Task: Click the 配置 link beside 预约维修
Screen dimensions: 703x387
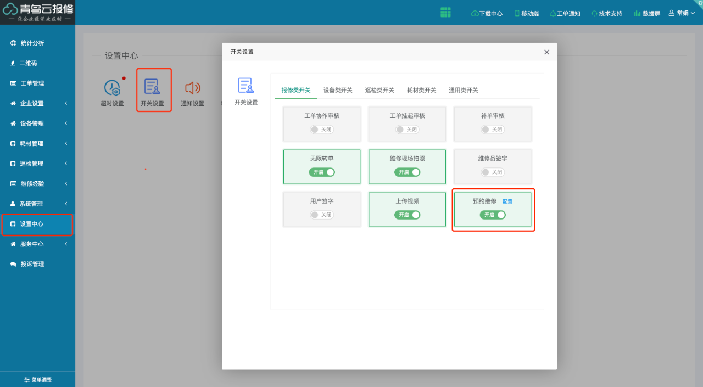Action: (x=507, y=201)
